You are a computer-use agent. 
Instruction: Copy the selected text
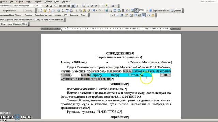pos(80,11)
